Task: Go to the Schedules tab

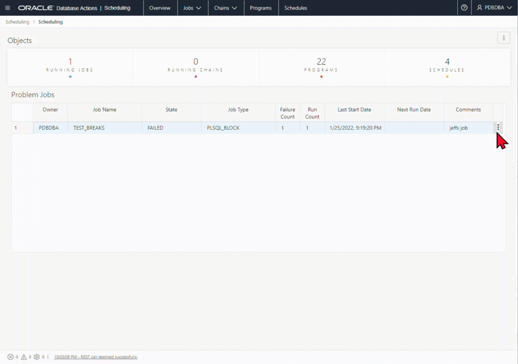Action: point(295,8)
